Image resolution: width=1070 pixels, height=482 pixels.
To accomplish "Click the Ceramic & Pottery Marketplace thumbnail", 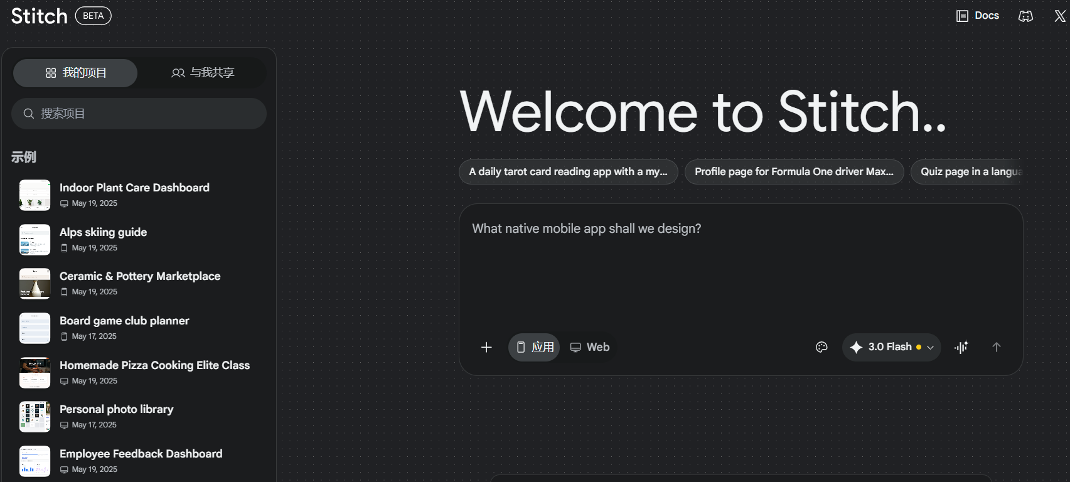I will pos(35,284).
